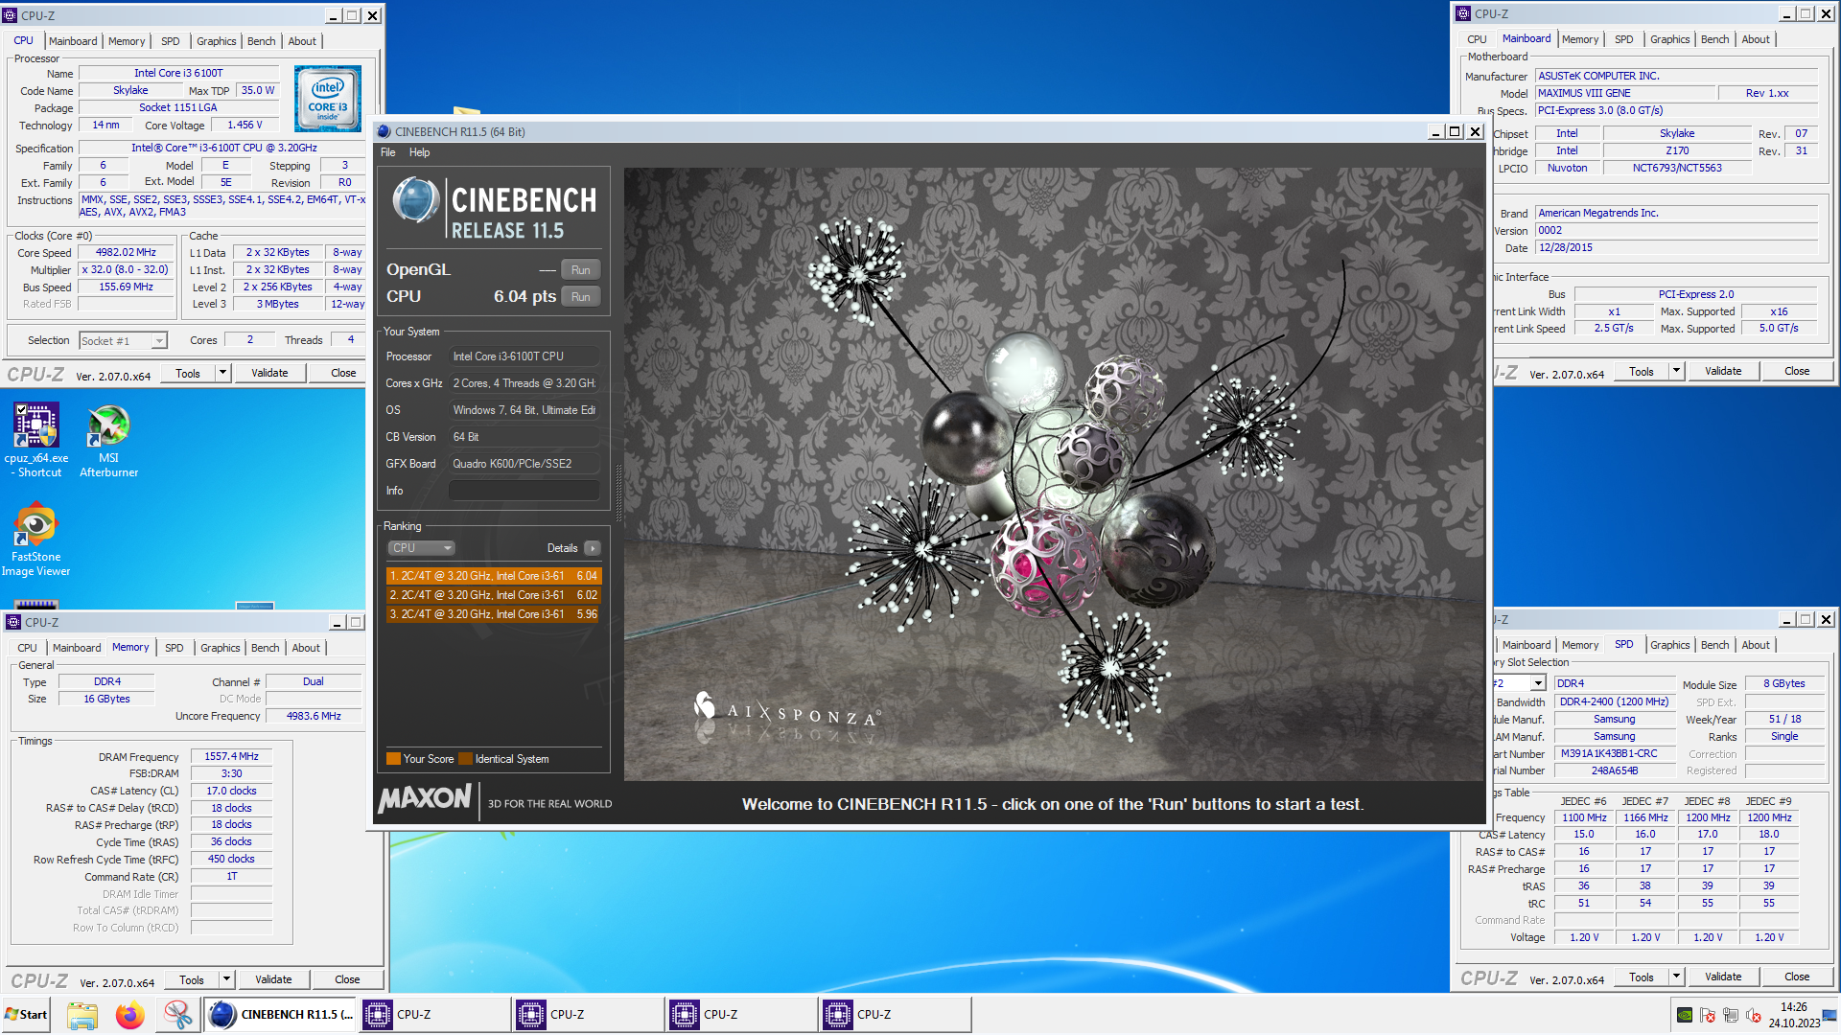Open File menu in Cinebench
Image resolution: width=1841 pixels, height=1035 pixels.
pyautogui.click(x=388, y=152)
